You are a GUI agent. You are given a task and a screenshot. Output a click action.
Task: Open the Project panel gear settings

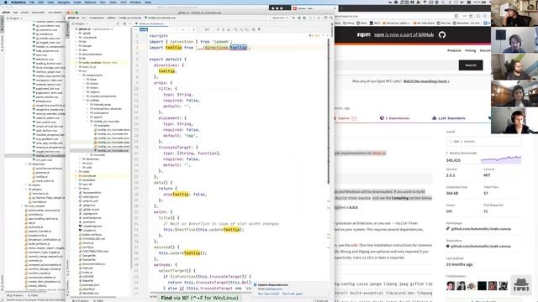coord(124,23)
